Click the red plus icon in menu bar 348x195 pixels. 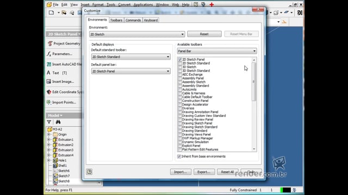212,4
